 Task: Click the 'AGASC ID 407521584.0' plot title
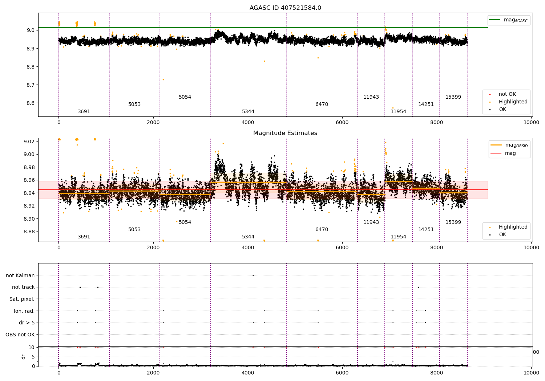click(x=285, y=8)
